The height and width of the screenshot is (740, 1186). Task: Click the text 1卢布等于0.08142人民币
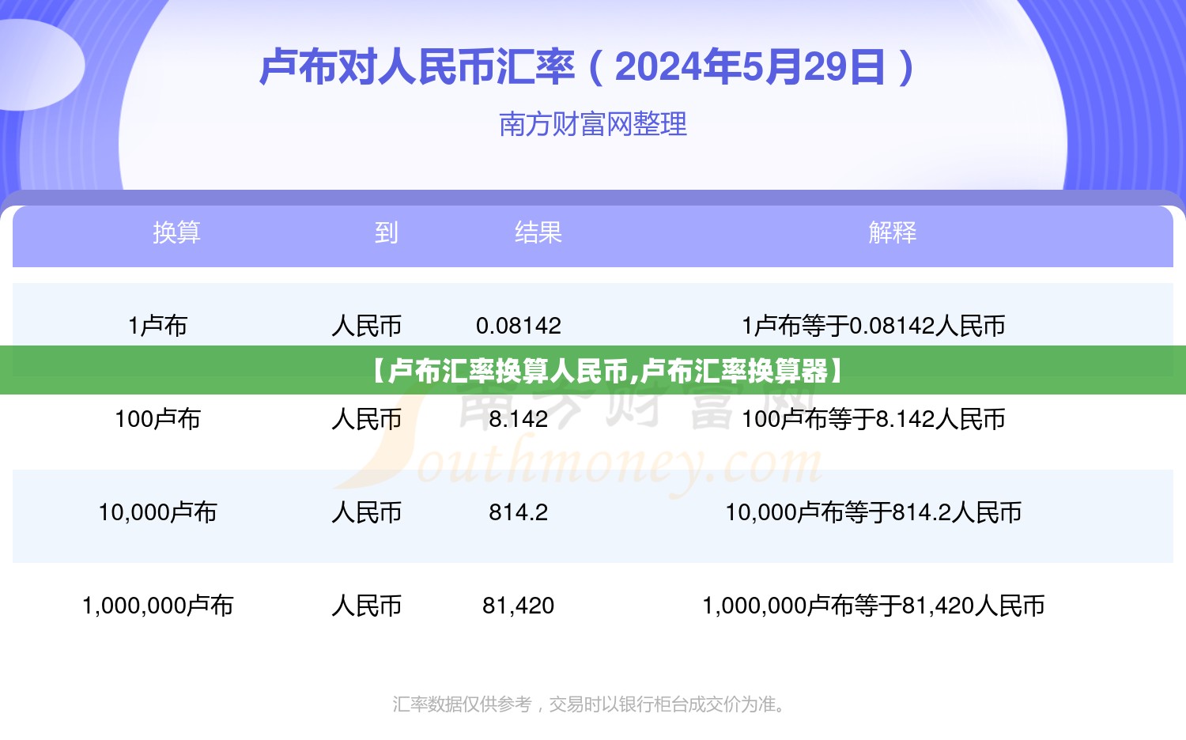point(874,326)
